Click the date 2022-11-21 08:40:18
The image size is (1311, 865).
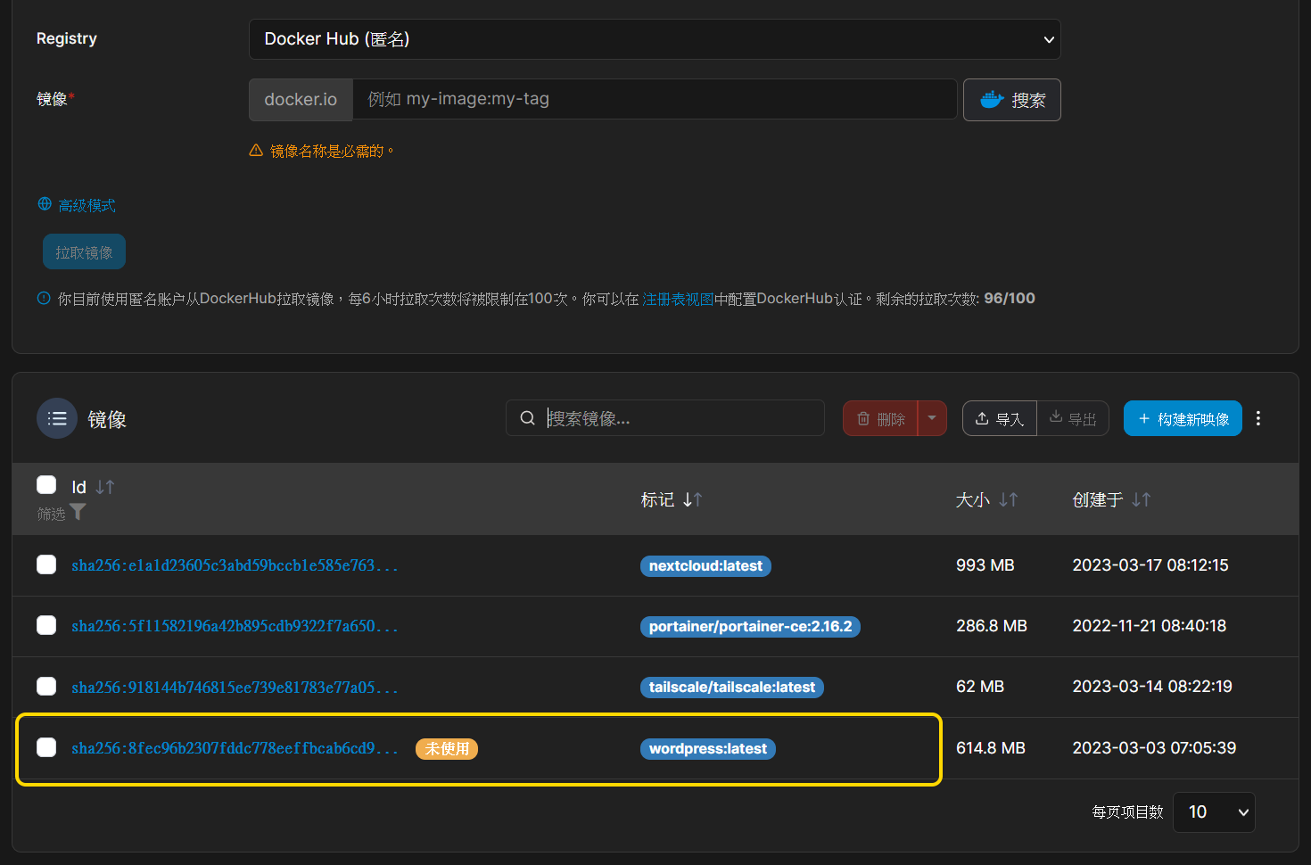(x=1150, y=626)
